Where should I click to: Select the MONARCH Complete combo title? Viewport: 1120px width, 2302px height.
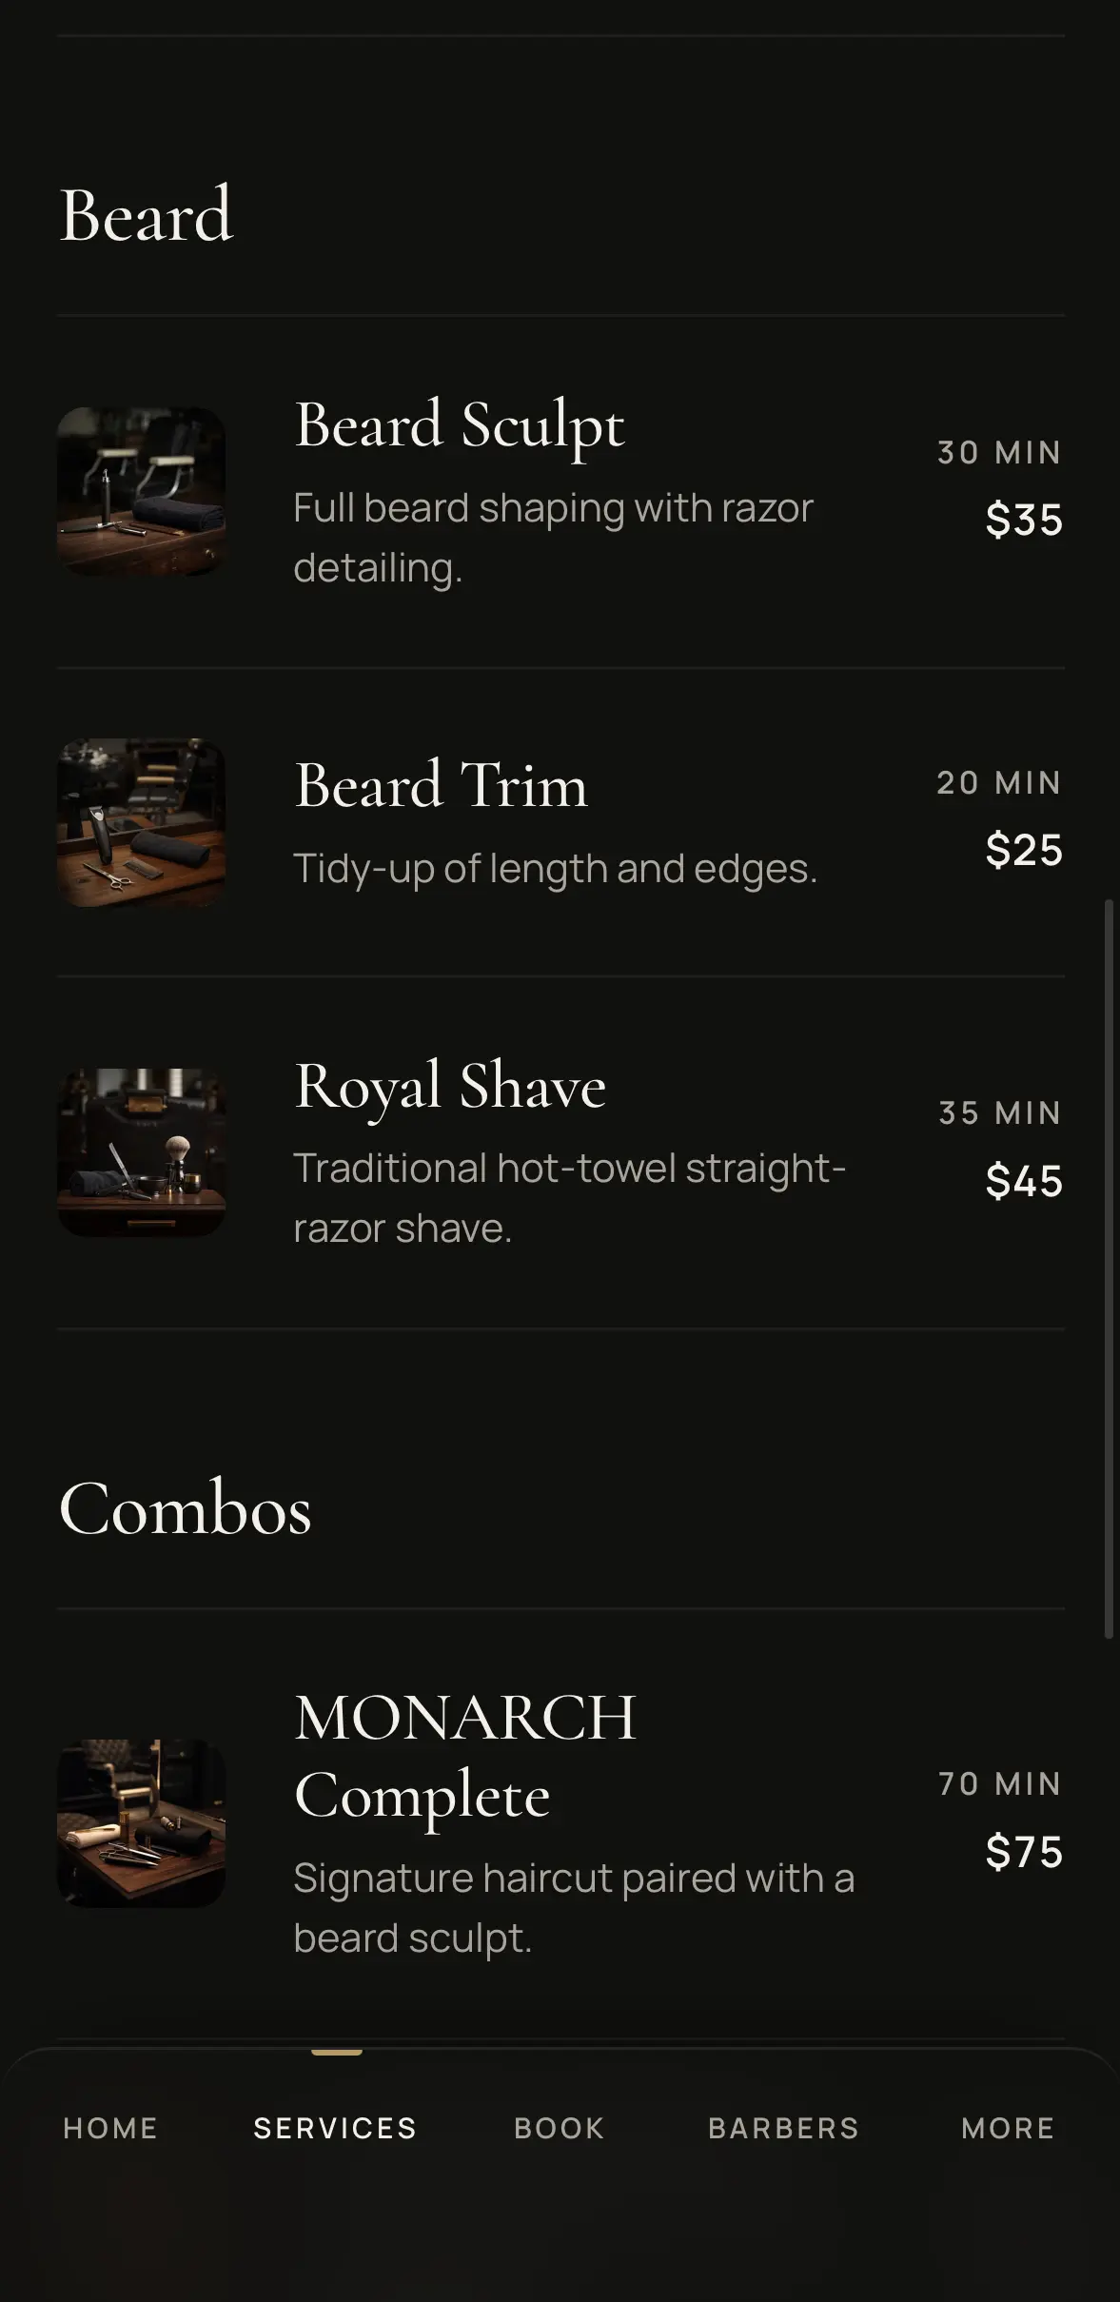pos(465,1757)
